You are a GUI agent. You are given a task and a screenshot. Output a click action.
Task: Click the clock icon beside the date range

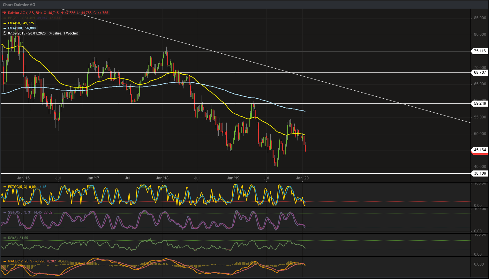tap(4, 33)
